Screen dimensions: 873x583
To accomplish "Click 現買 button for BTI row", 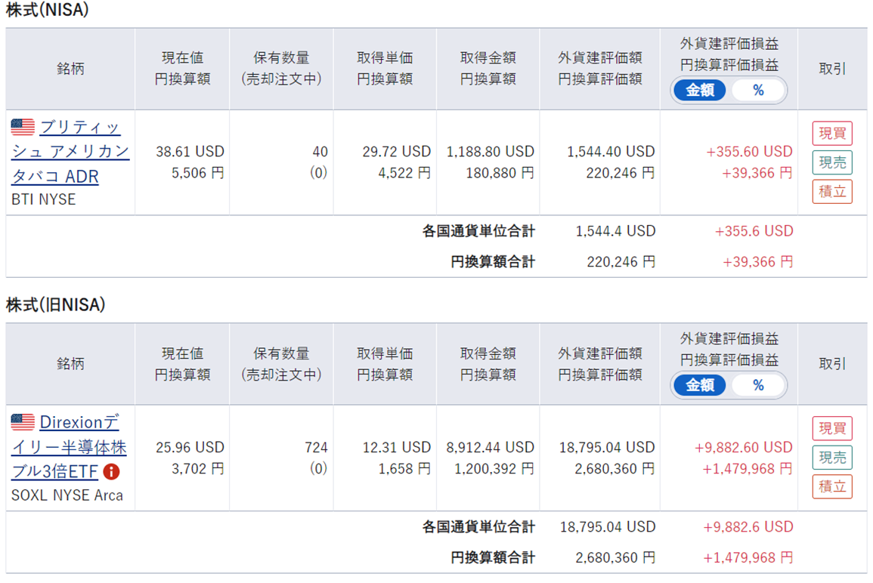I will pyautogui.click(x=831, y=134).
